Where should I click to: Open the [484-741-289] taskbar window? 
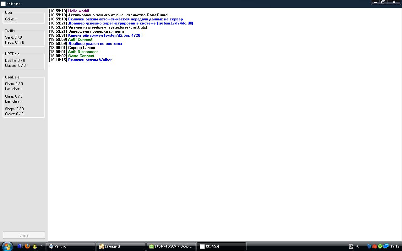[x=171, y=246]
